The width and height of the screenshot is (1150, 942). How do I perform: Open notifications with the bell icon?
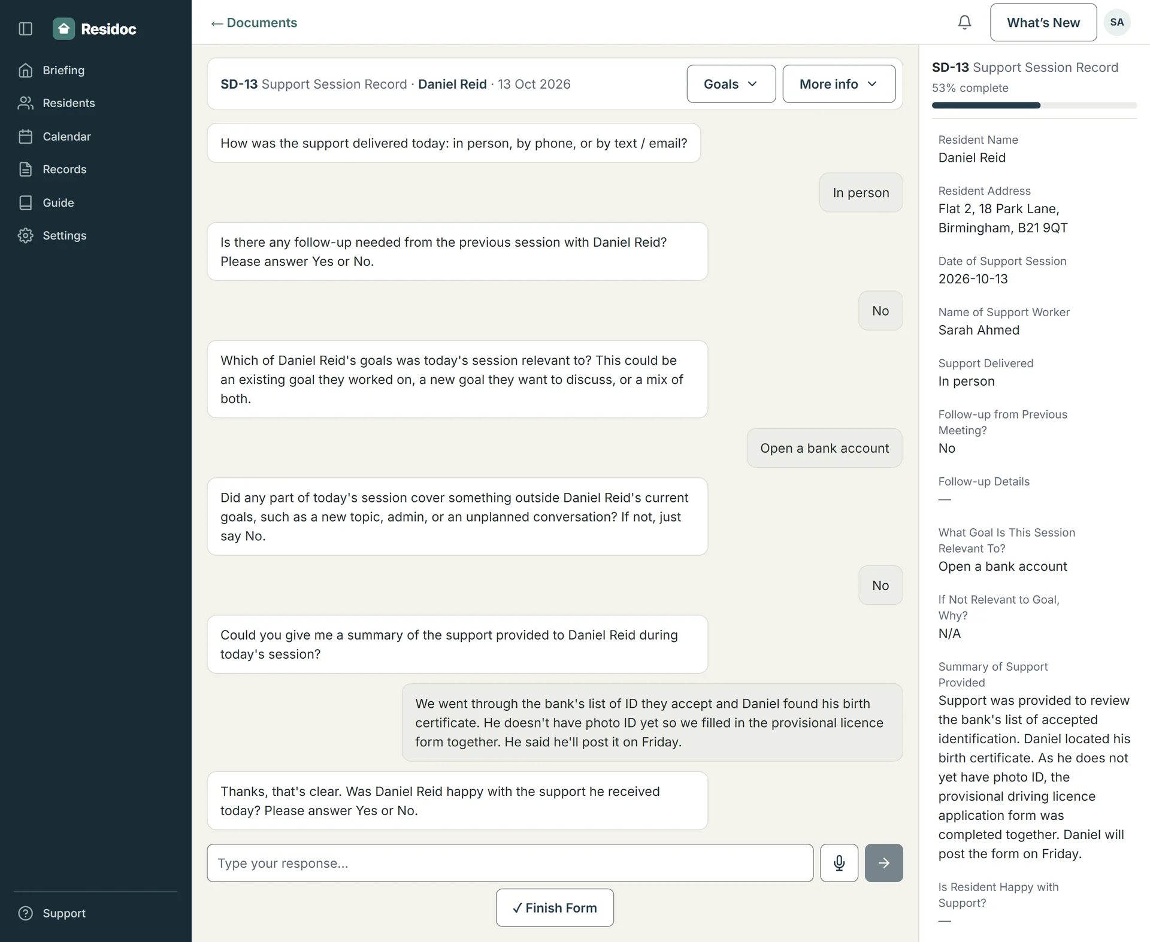[964, 22]
